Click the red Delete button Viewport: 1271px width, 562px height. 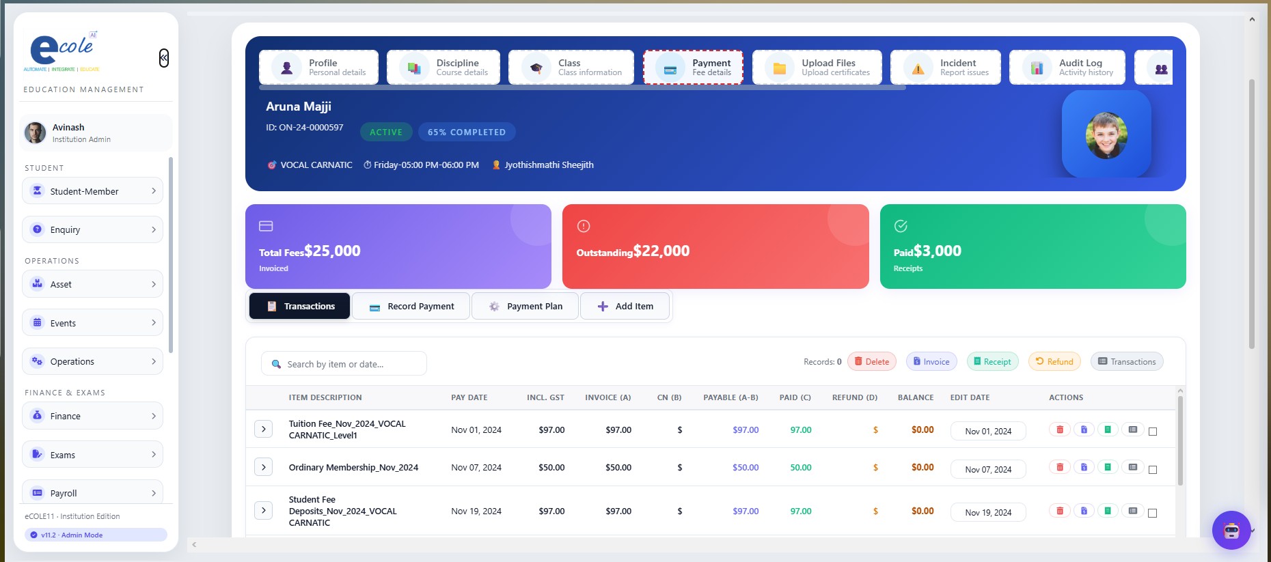871,361
